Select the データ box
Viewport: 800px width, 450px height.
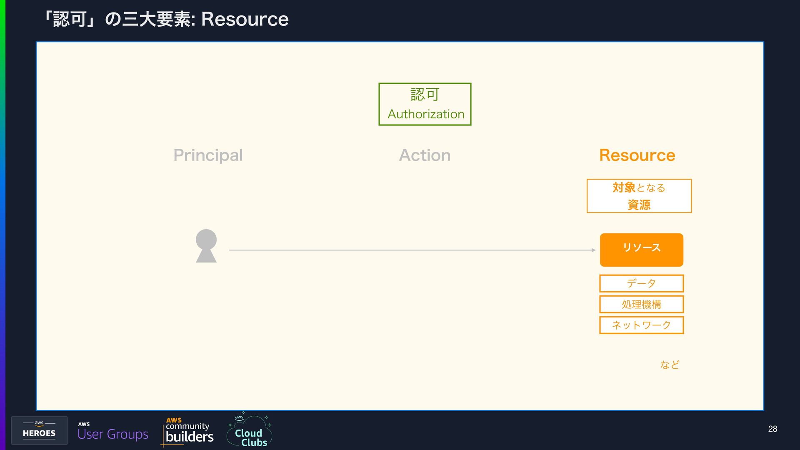point(642,283)
